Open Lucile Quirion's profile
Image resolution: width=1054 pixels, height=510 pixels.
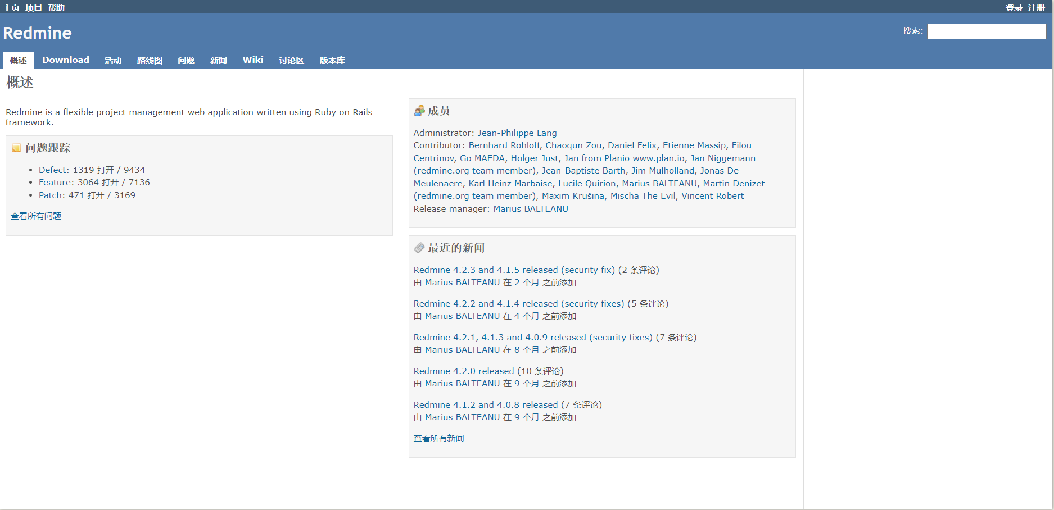pos(587,183)
